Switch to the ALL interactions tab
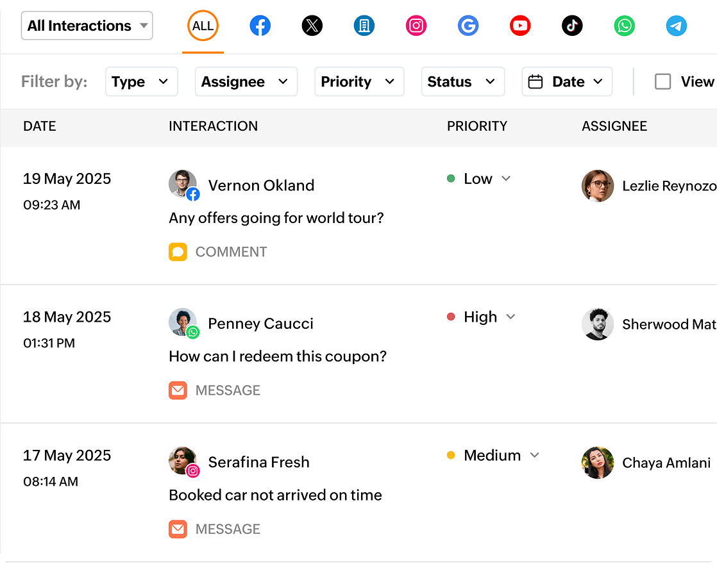 coord(203,26)
